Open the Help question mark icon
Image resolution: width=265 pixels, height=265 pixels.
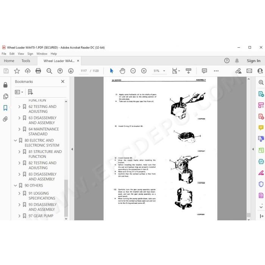pos(227,61)
